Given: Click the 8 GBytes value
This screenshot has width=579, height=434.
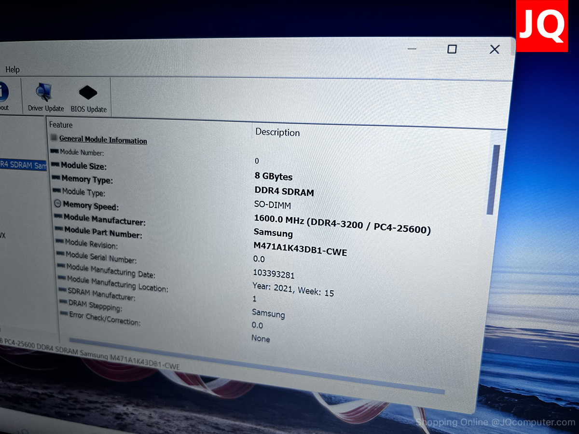Looking at the screenshot, I should [x=274, y=177].
